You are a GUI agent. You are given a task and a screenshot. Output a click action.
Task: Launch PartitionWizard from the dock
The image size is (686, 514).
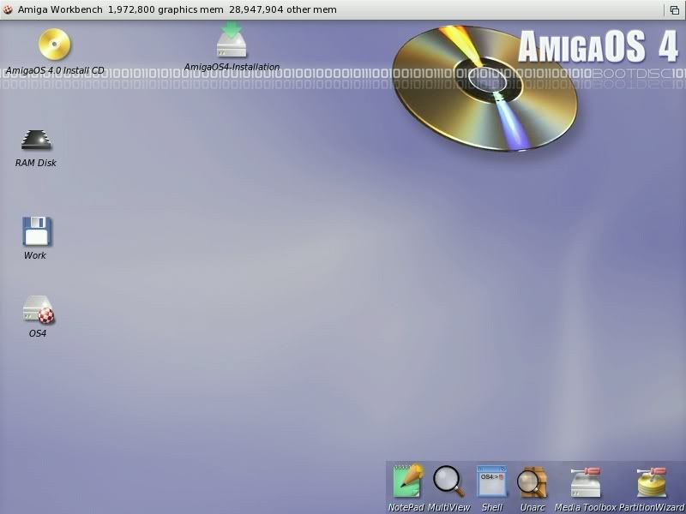pyautogui.click(x=652, y=481)
